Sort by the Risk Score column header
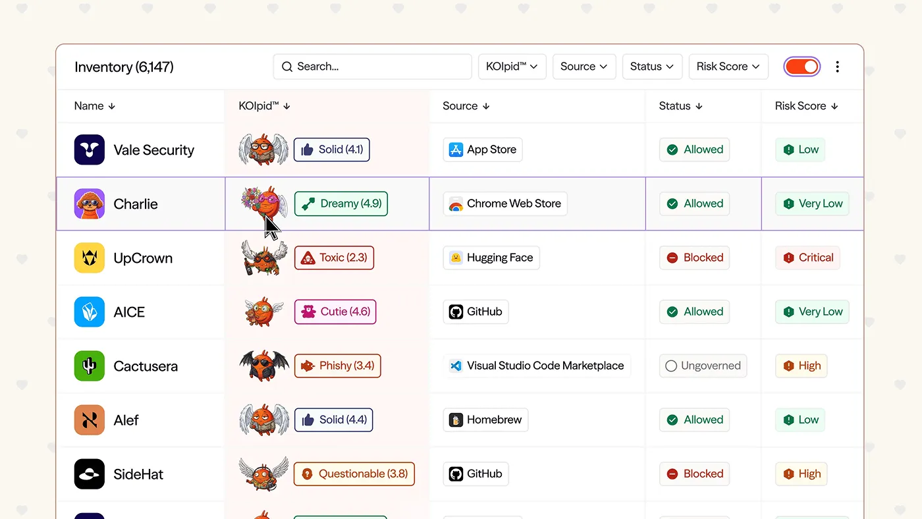 (x=807, y=106)
